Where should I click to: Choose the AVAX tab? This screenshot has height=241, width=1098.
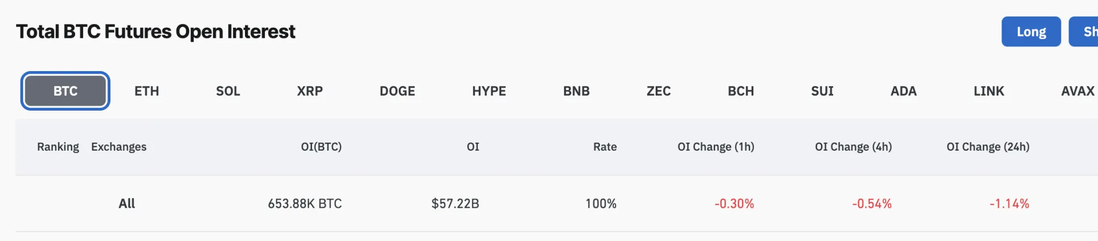1078,91
